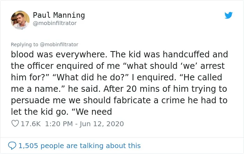Open the @mobinfiltrator handle below the name

click(x=55, y=23)
